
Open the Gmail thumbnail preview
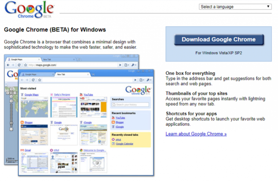coord(34,163)
